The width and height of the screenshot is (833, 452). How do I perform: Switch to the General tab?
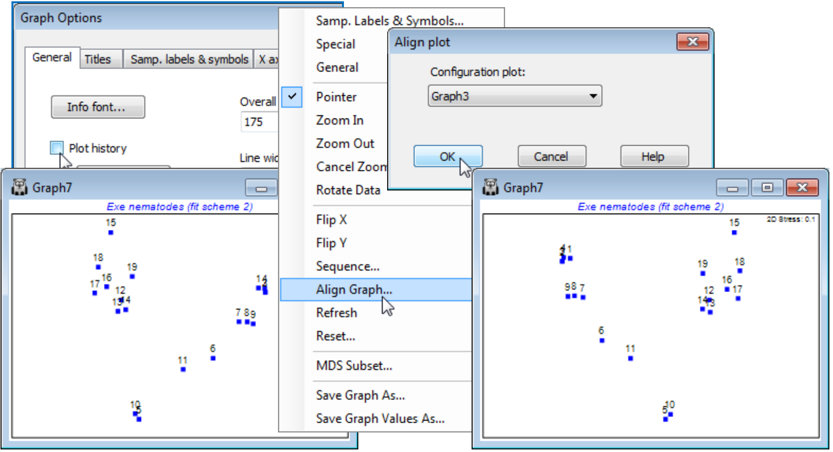click(51, 58)
